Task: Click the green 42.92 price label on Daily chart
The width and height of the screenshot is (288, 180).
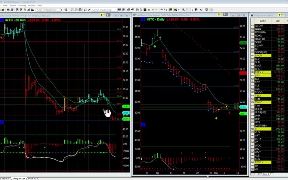Action: (x=243, y=43)
